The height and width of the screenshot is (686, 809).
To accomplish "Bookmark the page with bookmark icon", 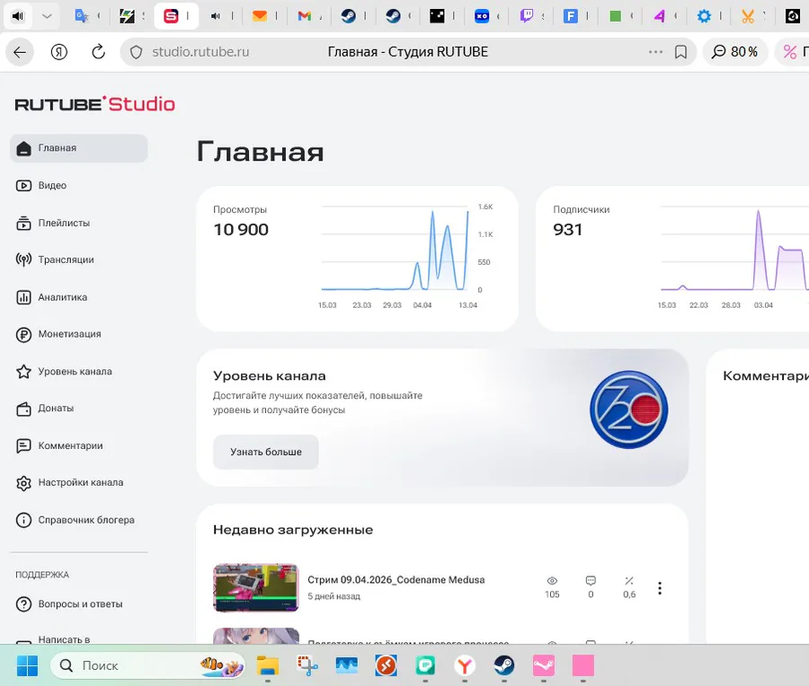I will point(681,52).
